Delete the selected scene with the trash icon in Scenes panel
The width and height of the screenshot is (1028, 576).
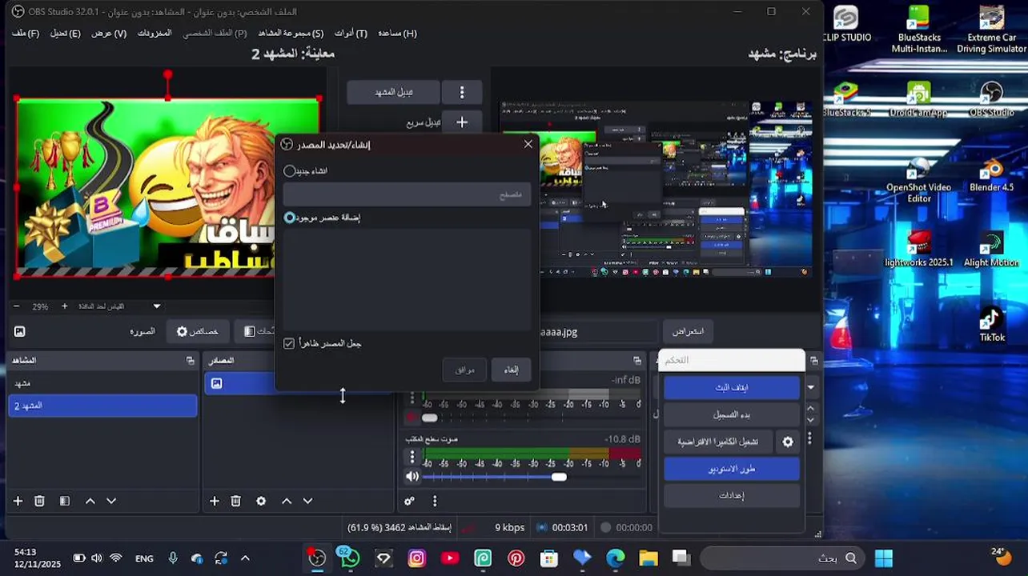click(x=39, y=501)
